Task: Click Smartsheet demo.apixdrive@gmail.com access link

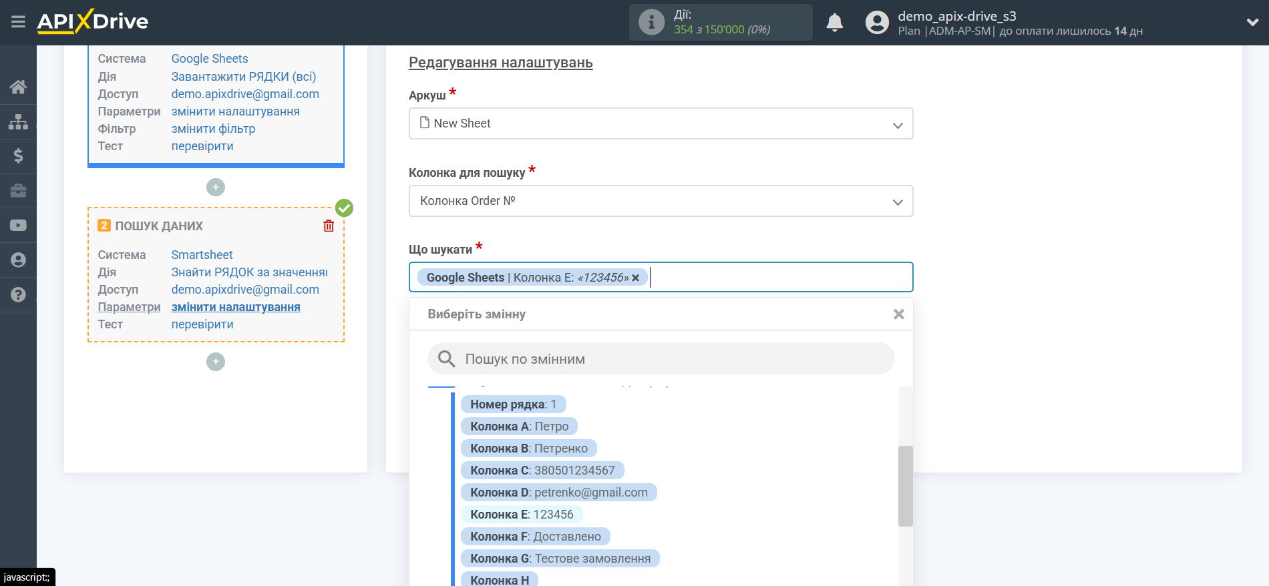Action: tap(245, 290)
